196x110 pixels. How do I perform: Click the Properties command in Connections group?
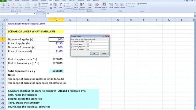(x=43, y=6)
